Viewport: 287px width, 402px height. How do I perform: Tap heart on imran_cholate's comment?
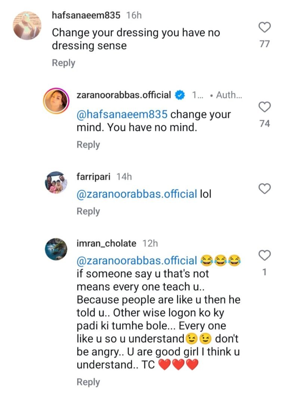(265, 256)
